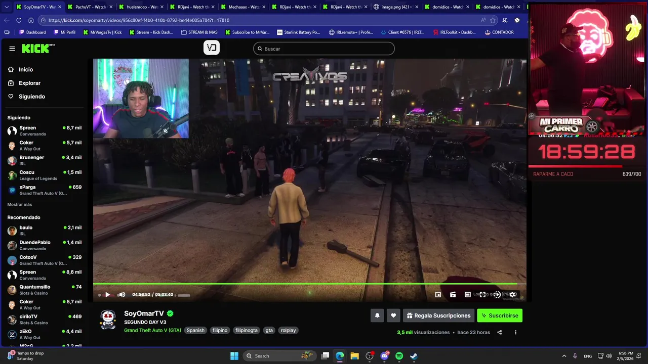Open video player settings gear
Image resolution: width=648 pixels, height=364 pixels.
(x=512, y=295)
